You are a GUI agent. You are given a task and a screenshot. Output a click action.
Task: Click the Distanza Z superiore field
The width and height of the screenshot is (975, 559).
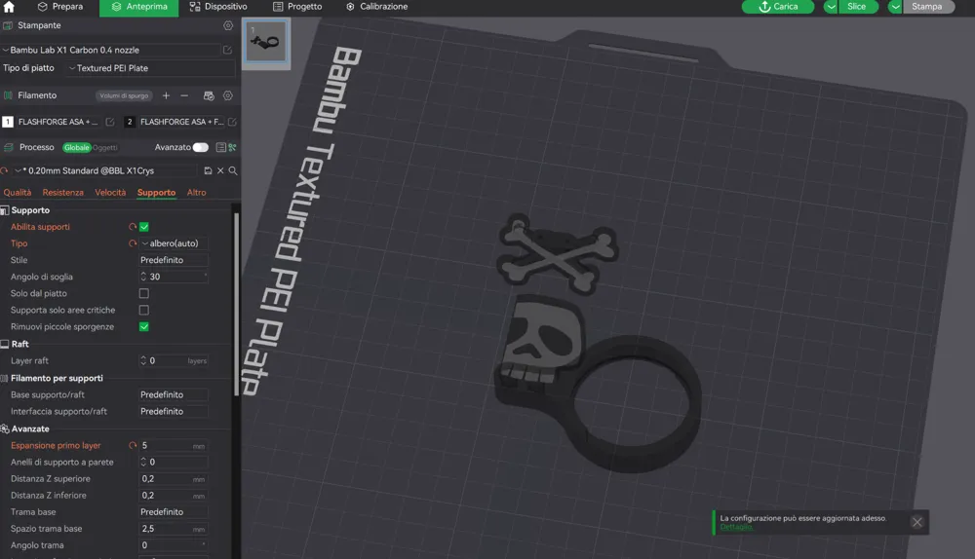coord(174,479)
